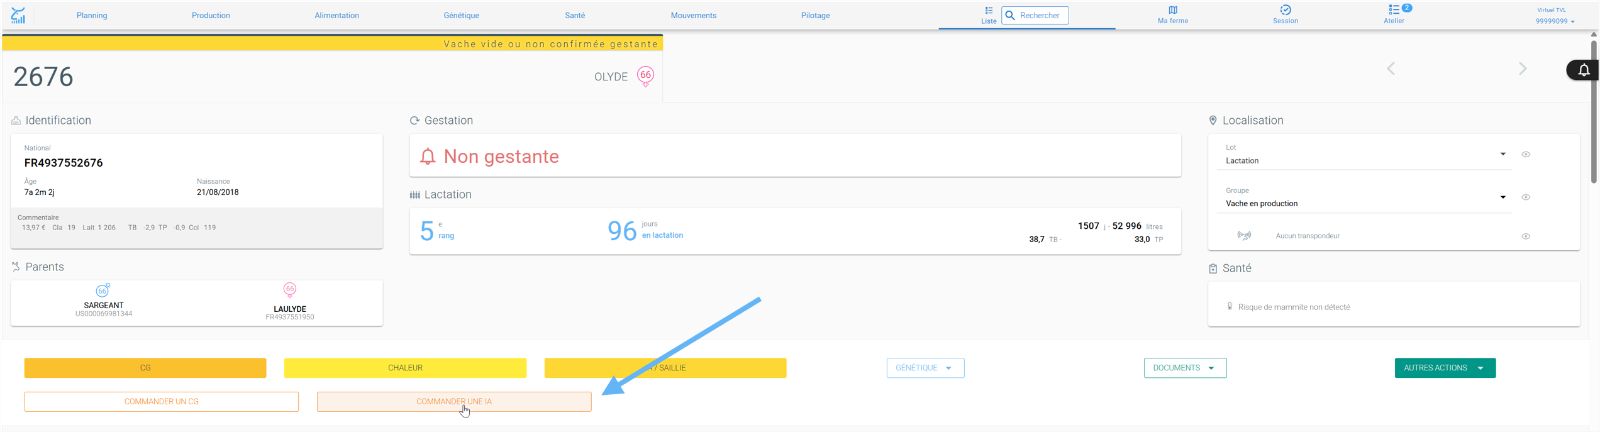Expand the Groupe Vache en production dropdown
Image resolution: width=1600 pixels, height=432 pixels.
1503,197
